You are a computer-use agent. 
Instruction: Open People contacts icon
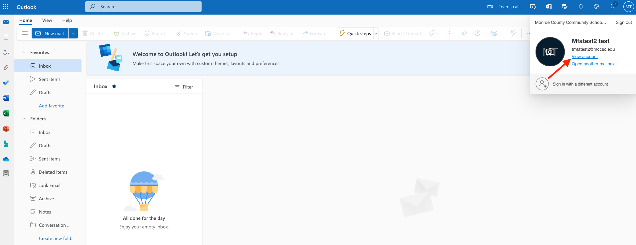click(x=6, y=52)
